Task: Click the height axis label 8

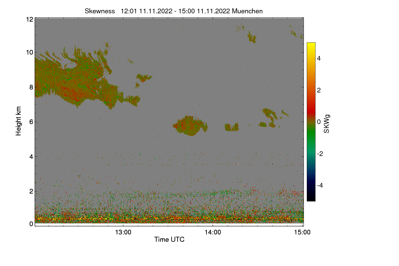Action: pos(31,87)
